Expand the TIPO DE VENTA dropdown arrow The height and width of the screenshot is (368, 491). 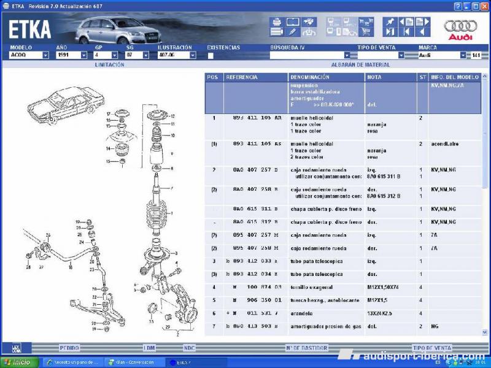click(x=401, y=55)
